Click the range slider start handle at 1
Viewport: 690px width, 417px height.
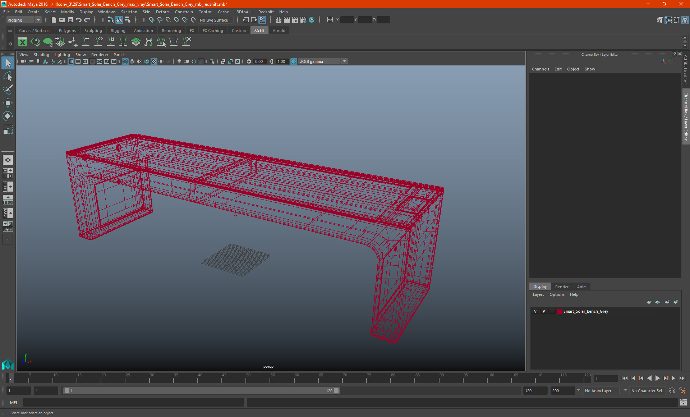coord(67,391)
